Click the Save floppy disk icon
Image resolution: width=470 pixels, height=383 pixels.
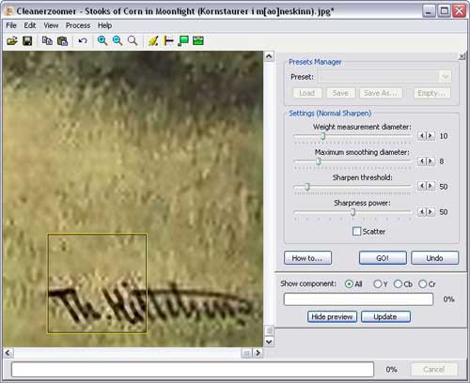pyautogui.click(x=27, y=40)
